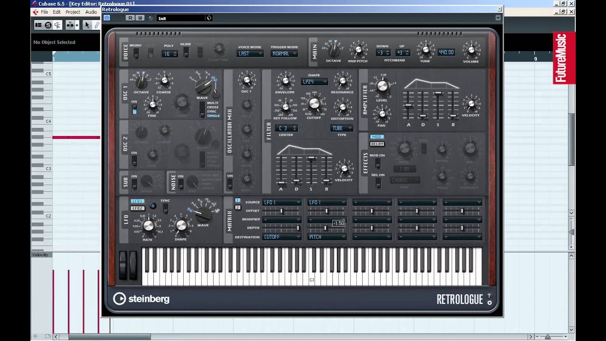The image size is (606, 341).
Task: Click the OSC 1 Coarse knob
Action: pyautogui.click(x=164, y=81)
